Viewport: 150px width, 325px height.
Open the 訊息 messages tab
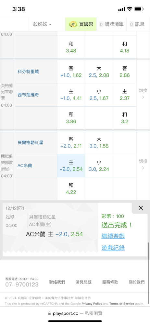(137, 24)
